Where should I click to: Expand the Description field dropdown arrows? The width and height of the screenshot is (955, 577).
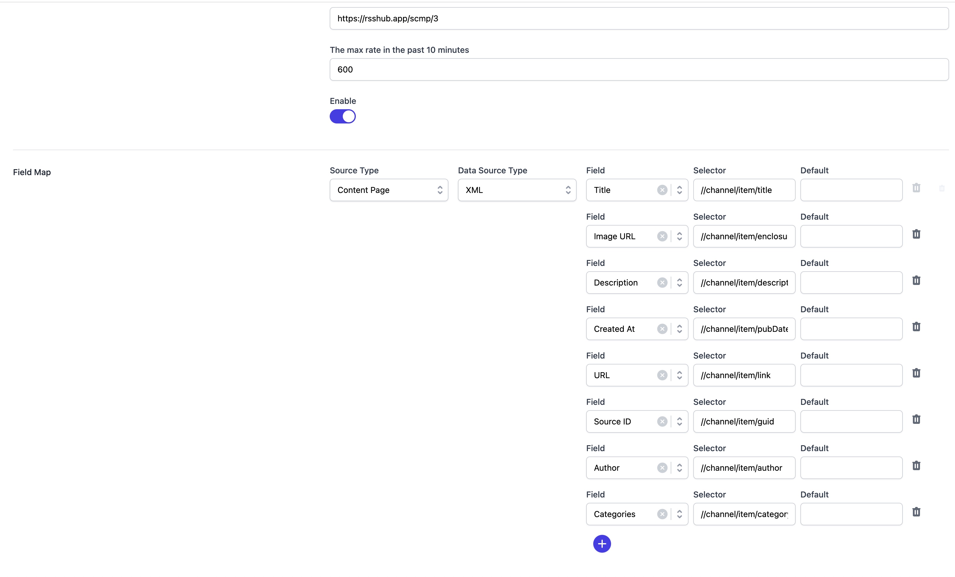pyautogui.click(x=679, y=283)
